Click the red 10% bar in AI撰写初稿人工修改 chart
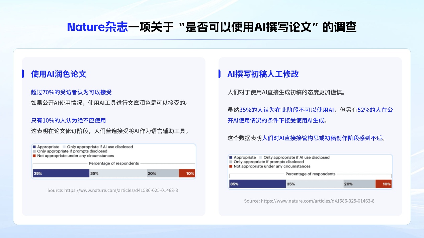This screenshot has width=424, height=238. pyautogui.click(x=383, y=184)
